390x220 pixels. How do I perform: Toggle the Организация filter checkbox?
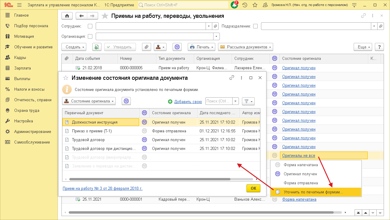(90, 36)
